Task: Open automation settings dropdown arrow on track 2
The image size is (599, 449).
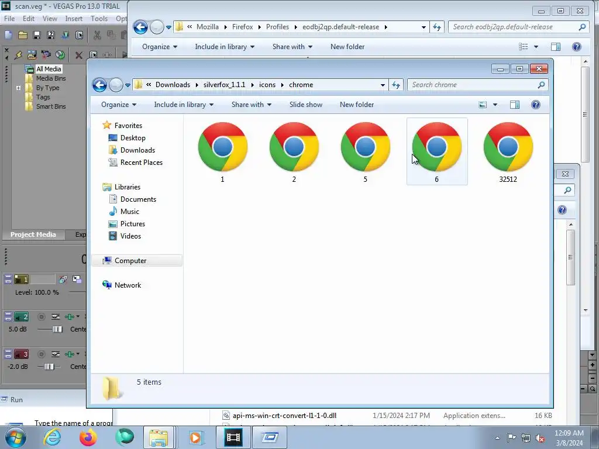Action: (x=78, y=316)
